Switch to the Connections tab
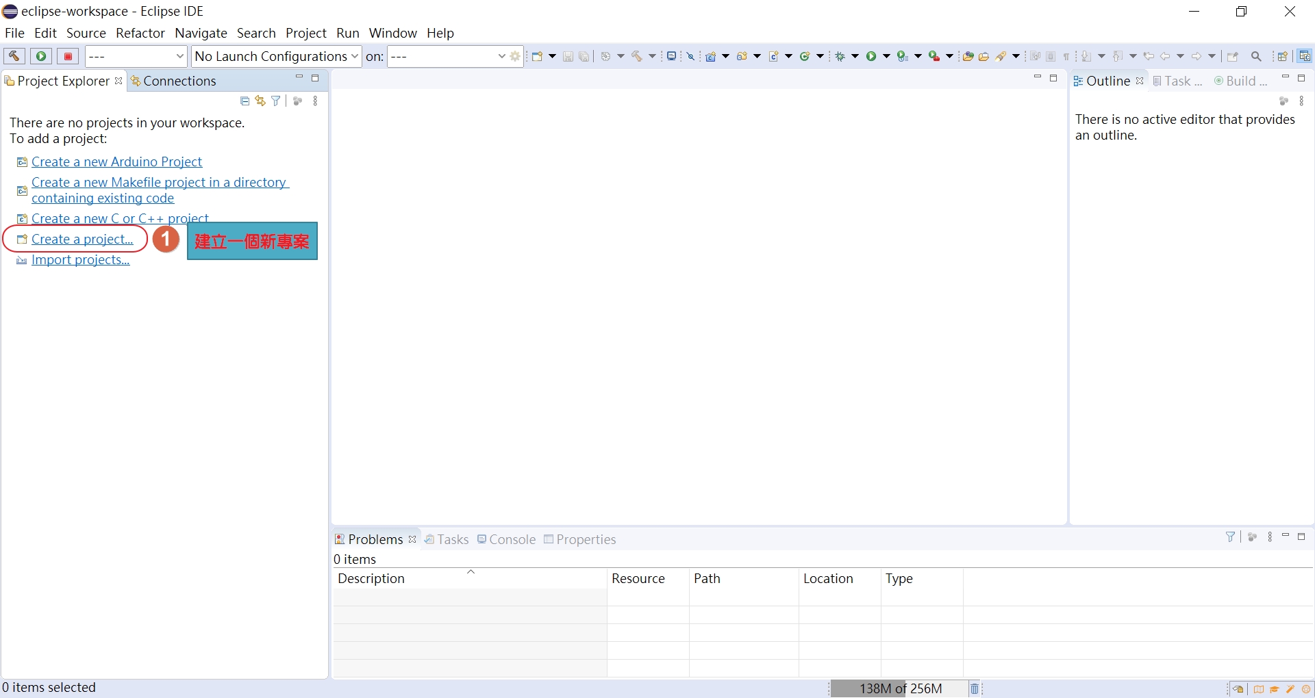1315x698 pixels. (174, 81)
